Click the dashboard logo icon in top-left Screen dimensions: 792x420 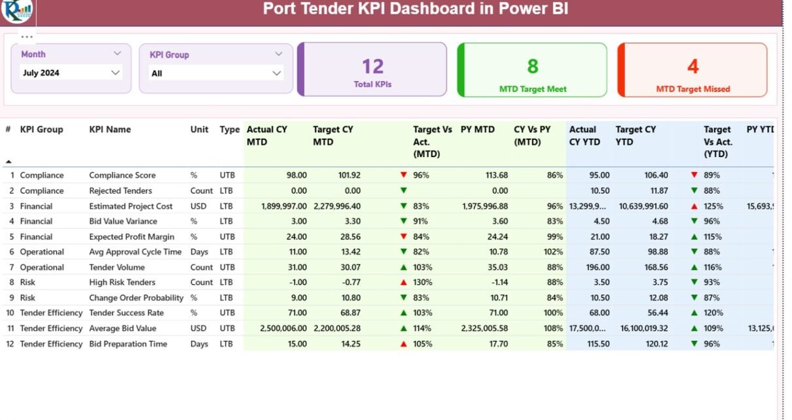[x=17, y=10]
